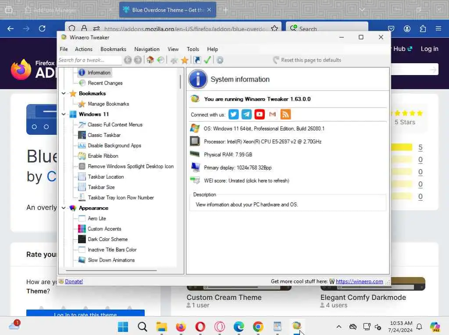Switch to the Blue Overdose Theme tab
449x335 pixels.
coord(167,10)
